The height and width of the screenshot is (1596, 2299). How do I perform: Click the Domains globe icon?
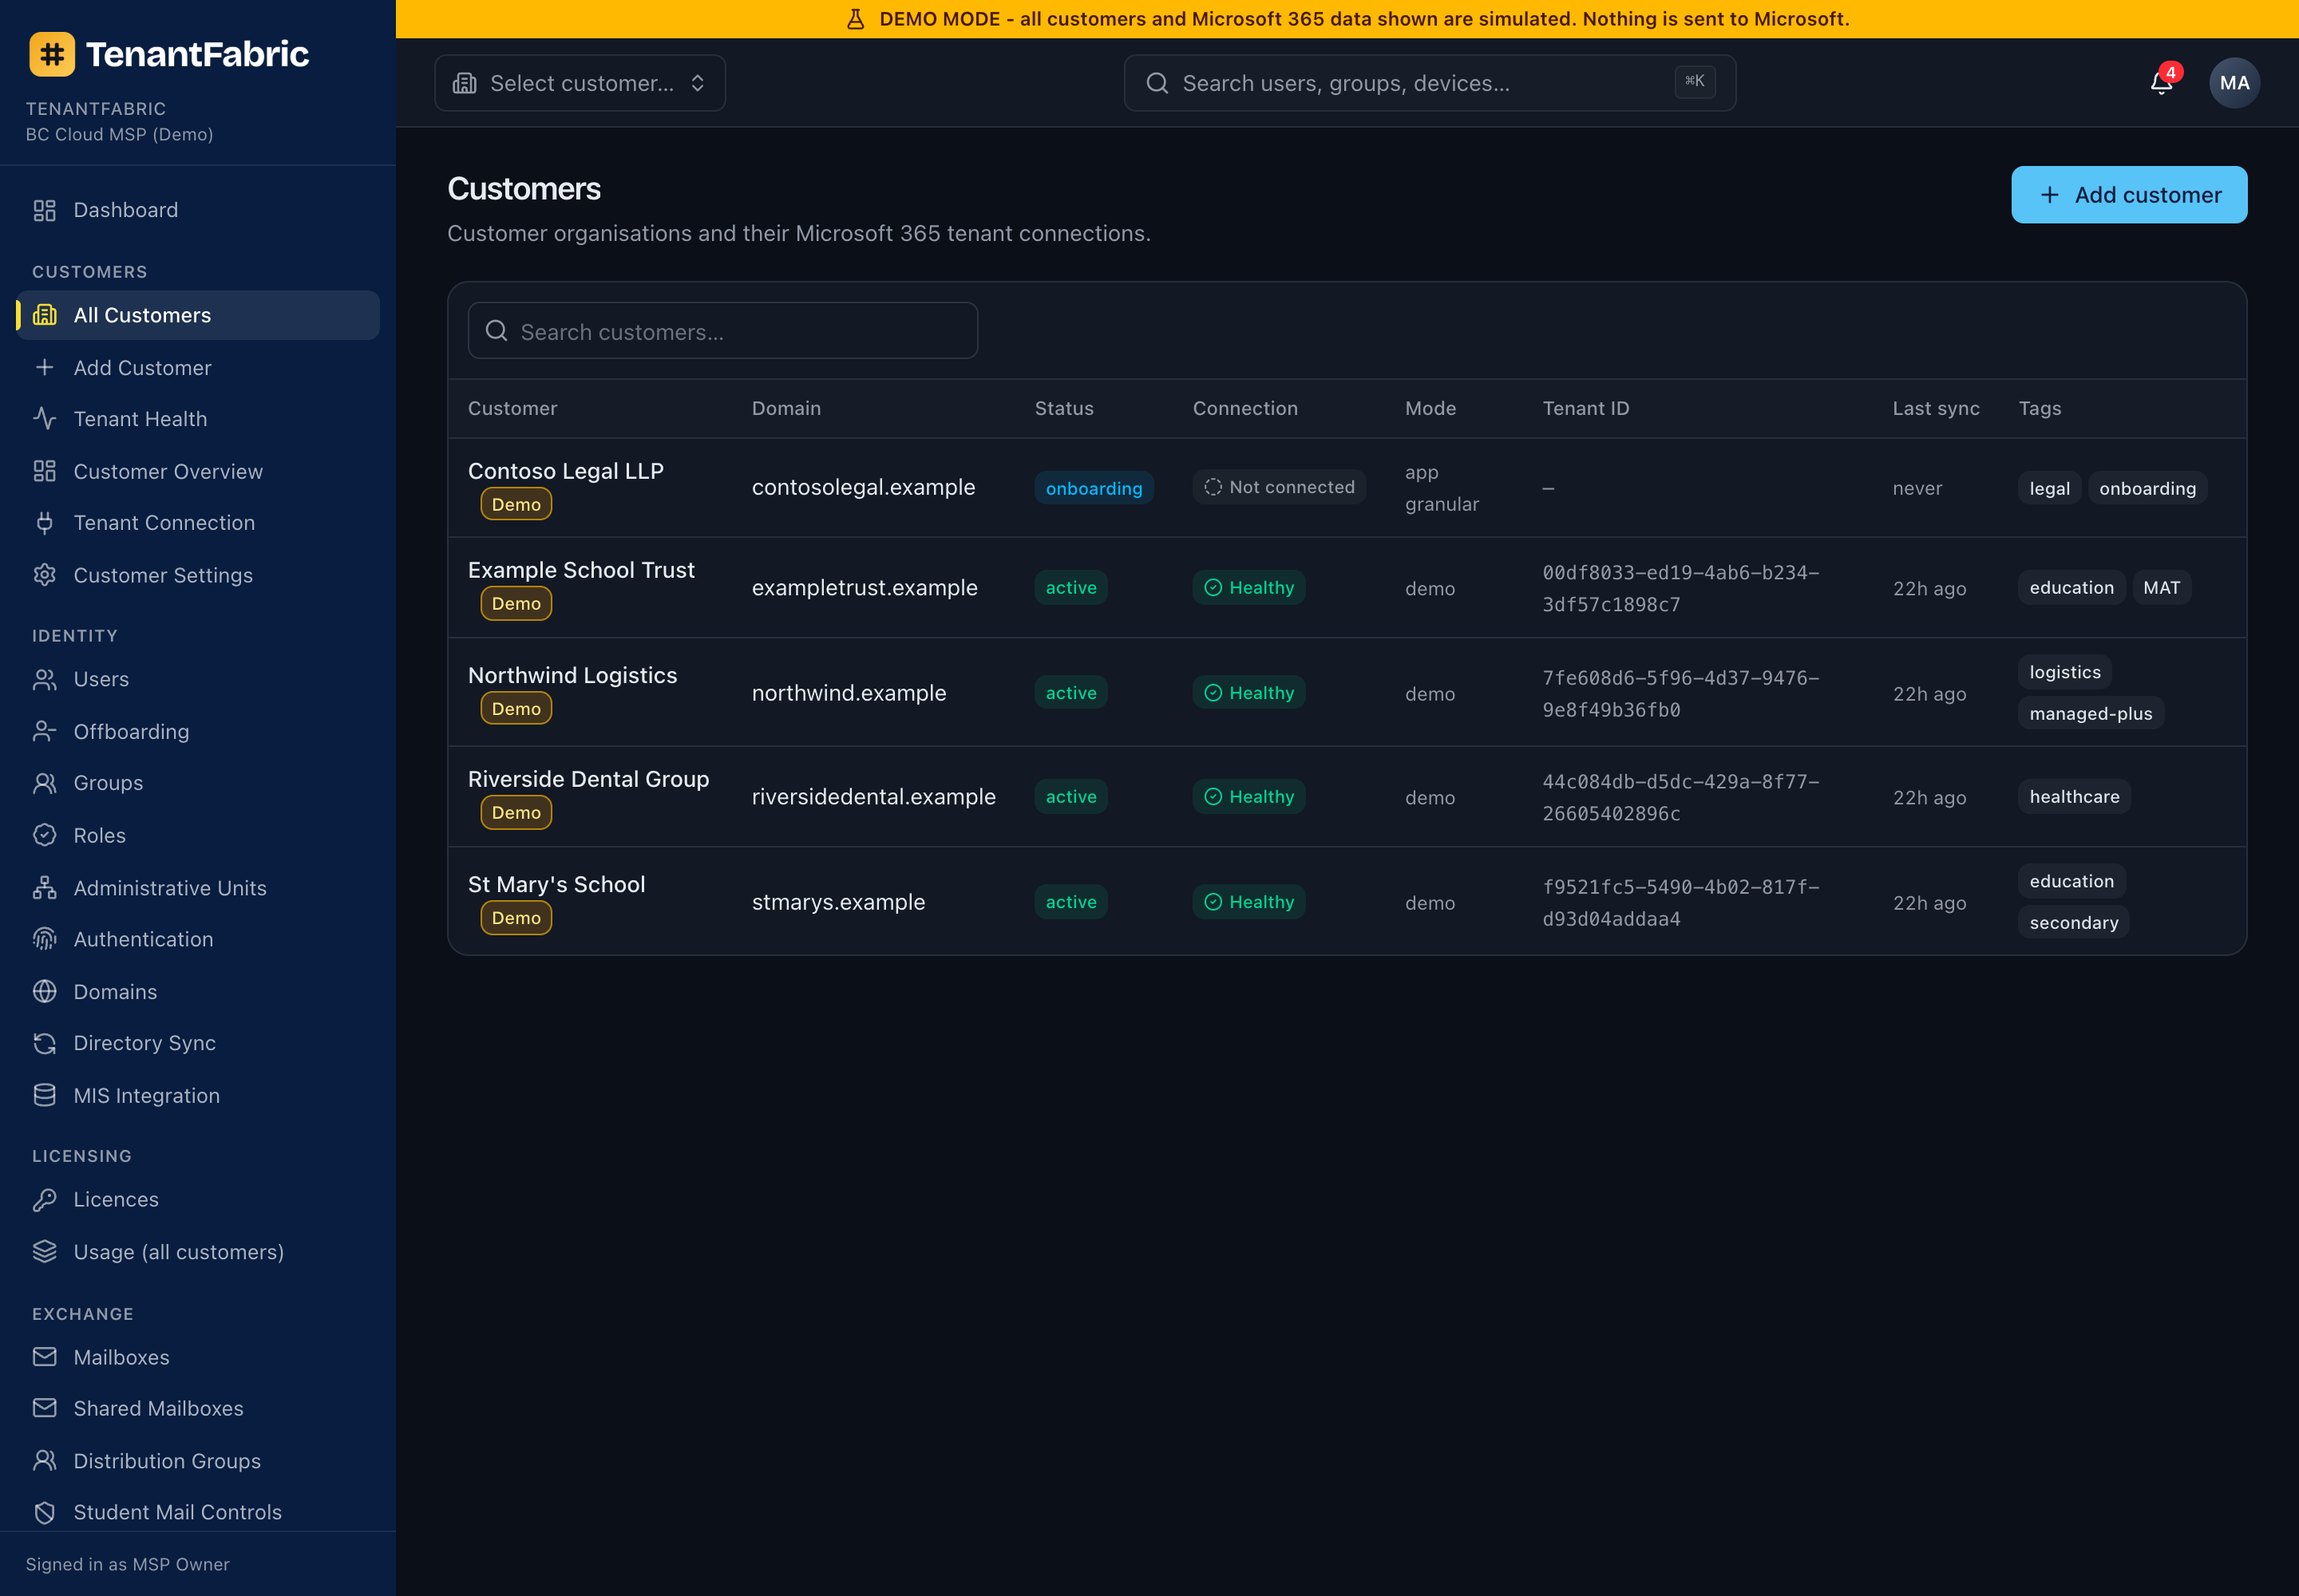45,991
